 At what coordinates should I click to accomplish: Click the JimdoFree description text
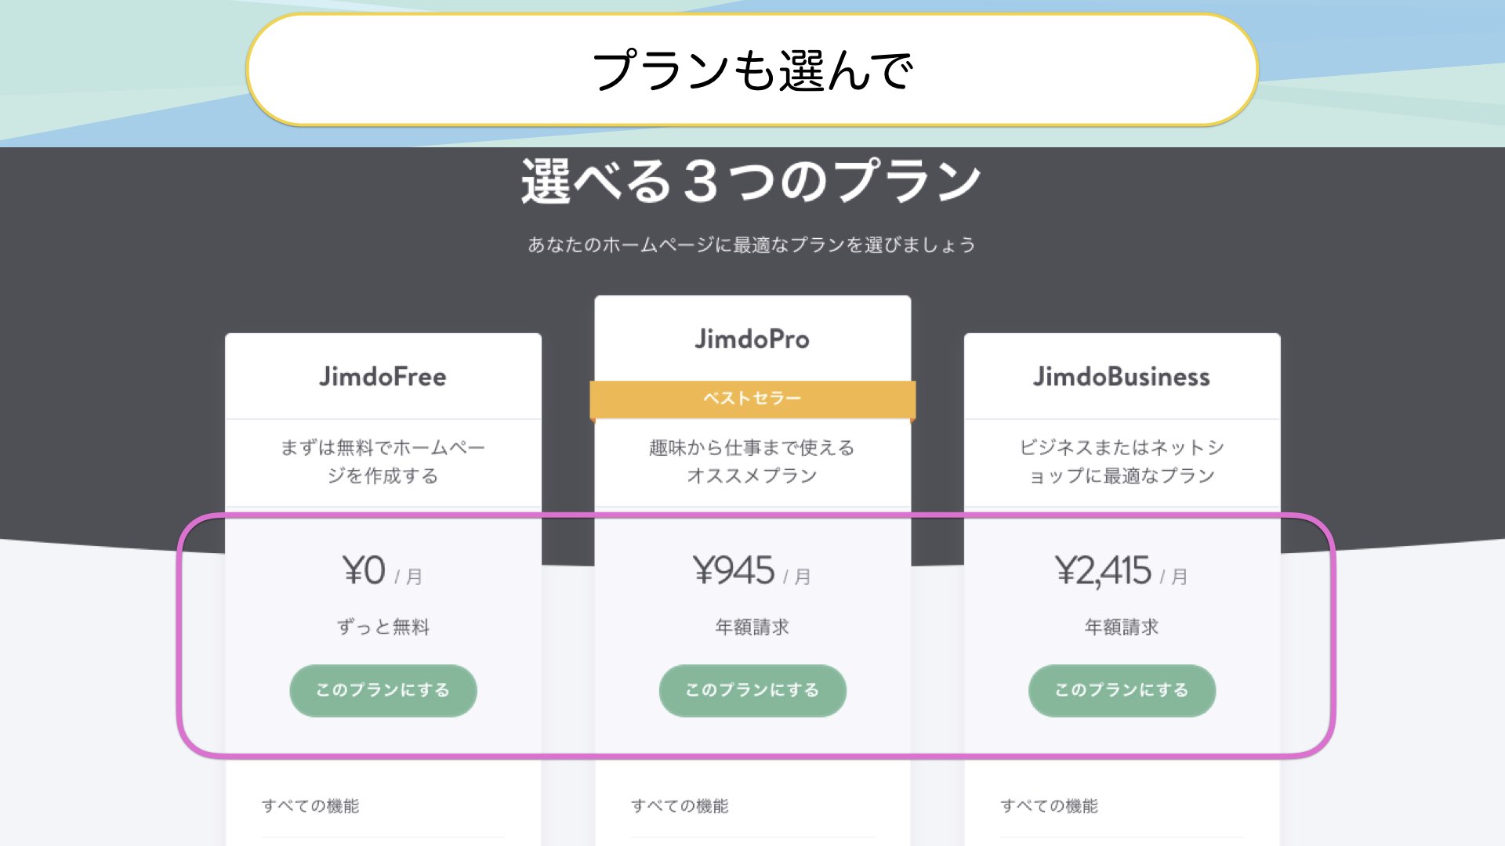(383, 461)
